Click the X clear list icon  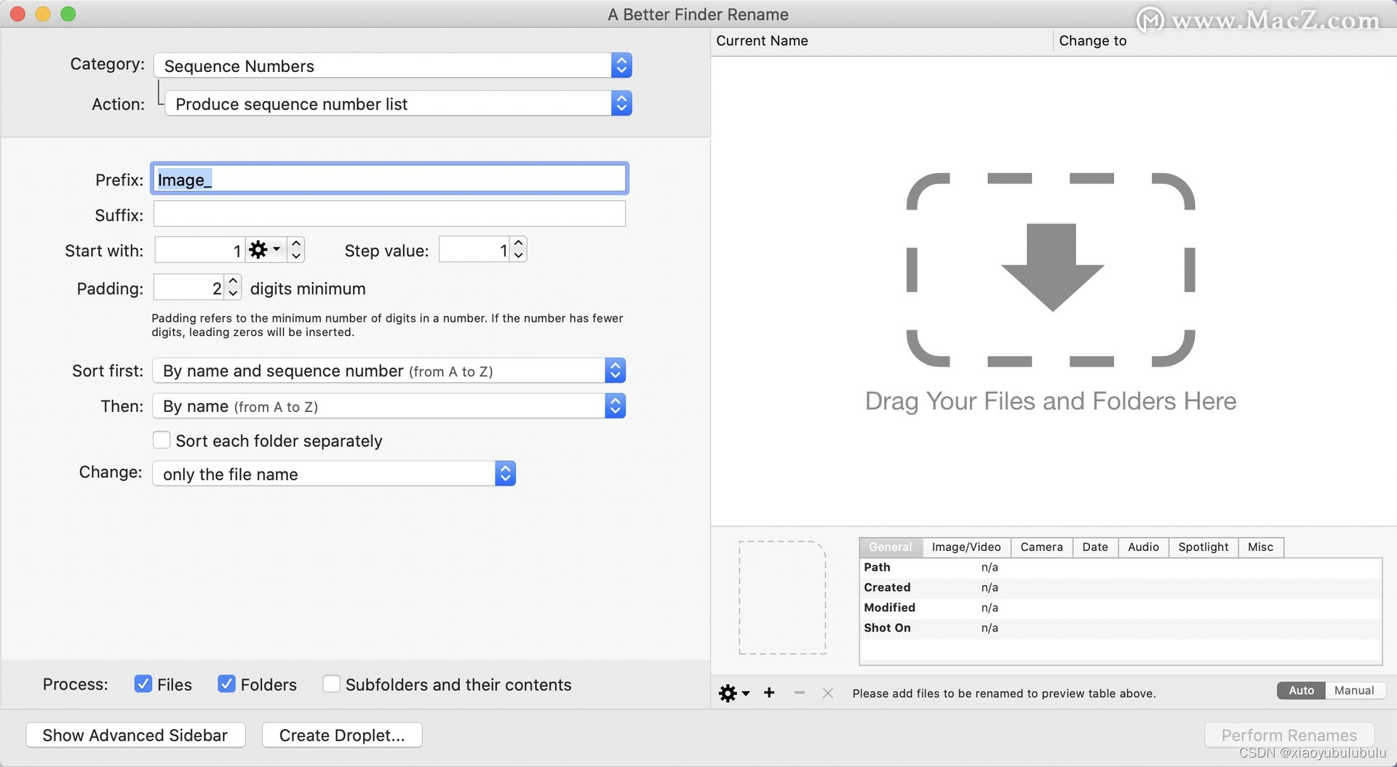[x=827, y=693]
